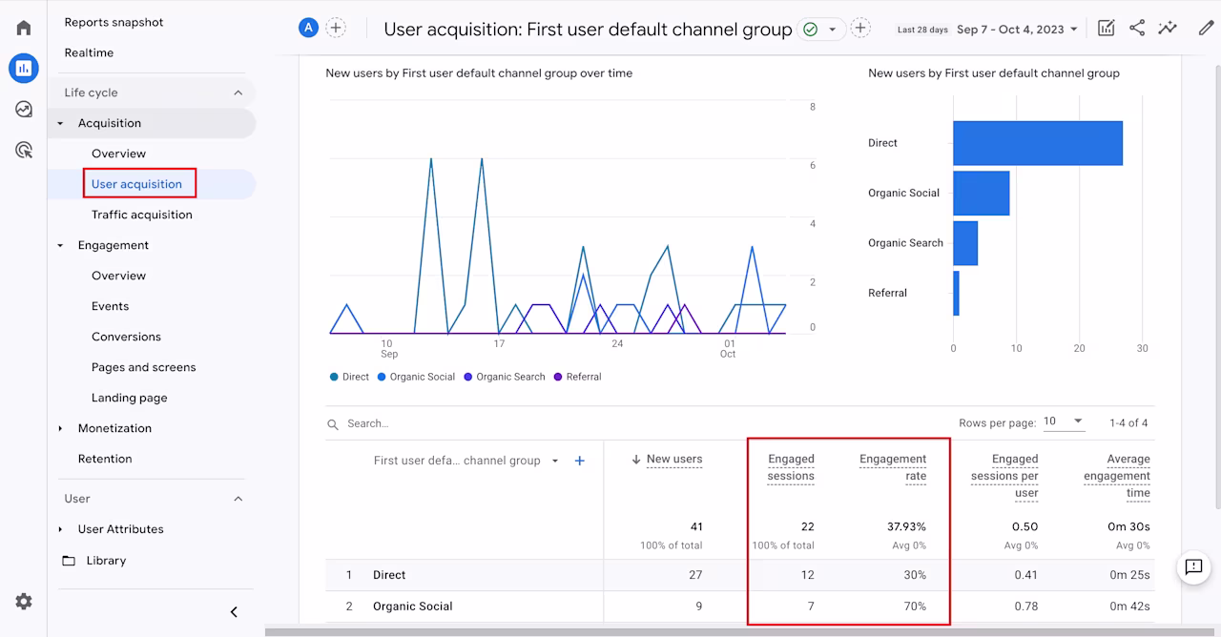
Task: Open the Landing page report
Action: (x=129, y=398)
